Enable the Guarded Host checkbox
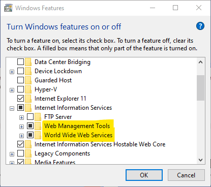 pos(21,80)
